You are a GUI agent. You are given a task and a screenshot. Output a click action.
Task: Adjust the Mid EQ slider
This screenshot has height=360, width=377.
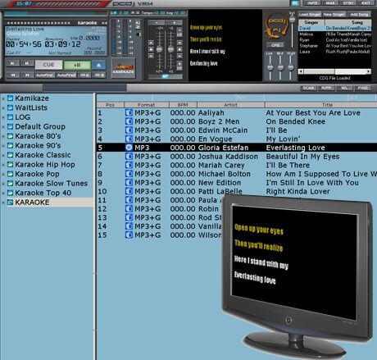pyautogui.click(x=280, y=67)
